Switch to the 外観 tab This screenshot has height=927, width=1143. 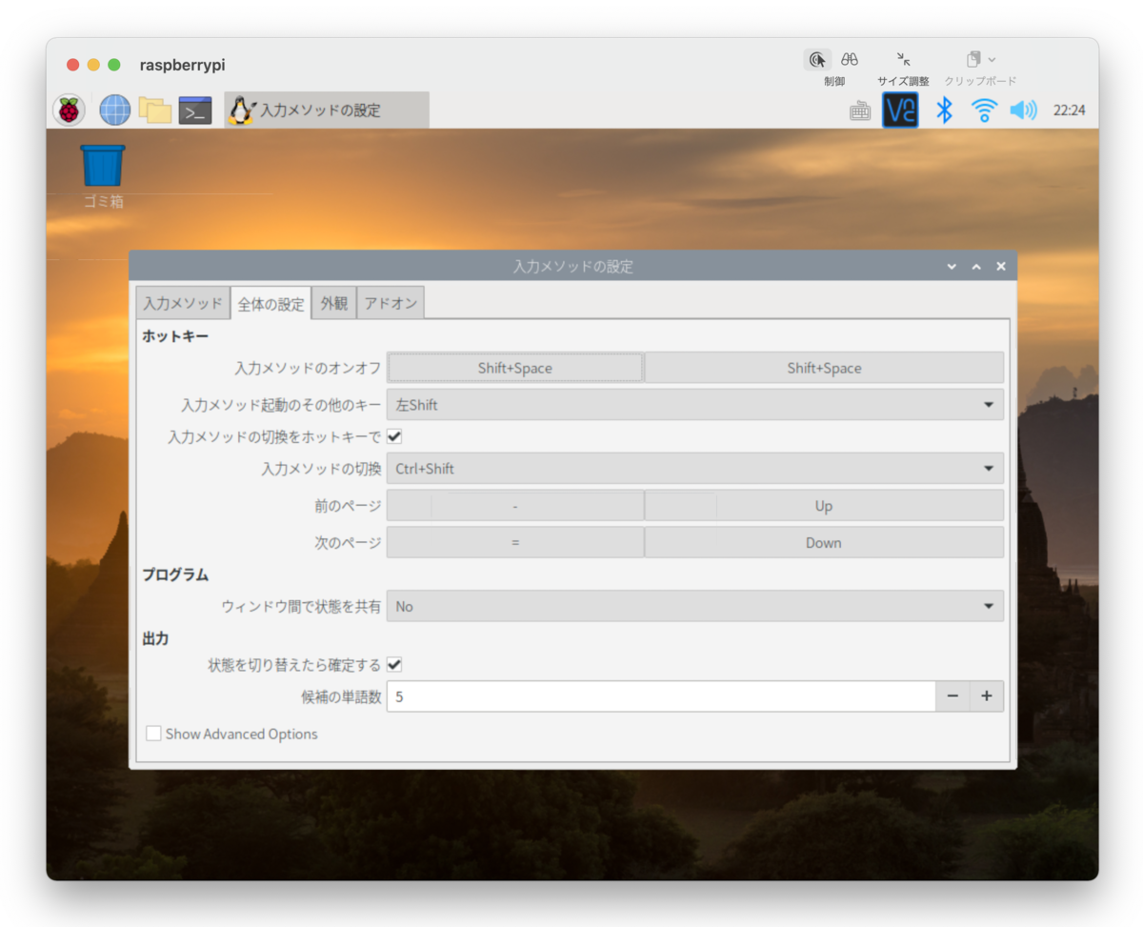click(333, 302)
